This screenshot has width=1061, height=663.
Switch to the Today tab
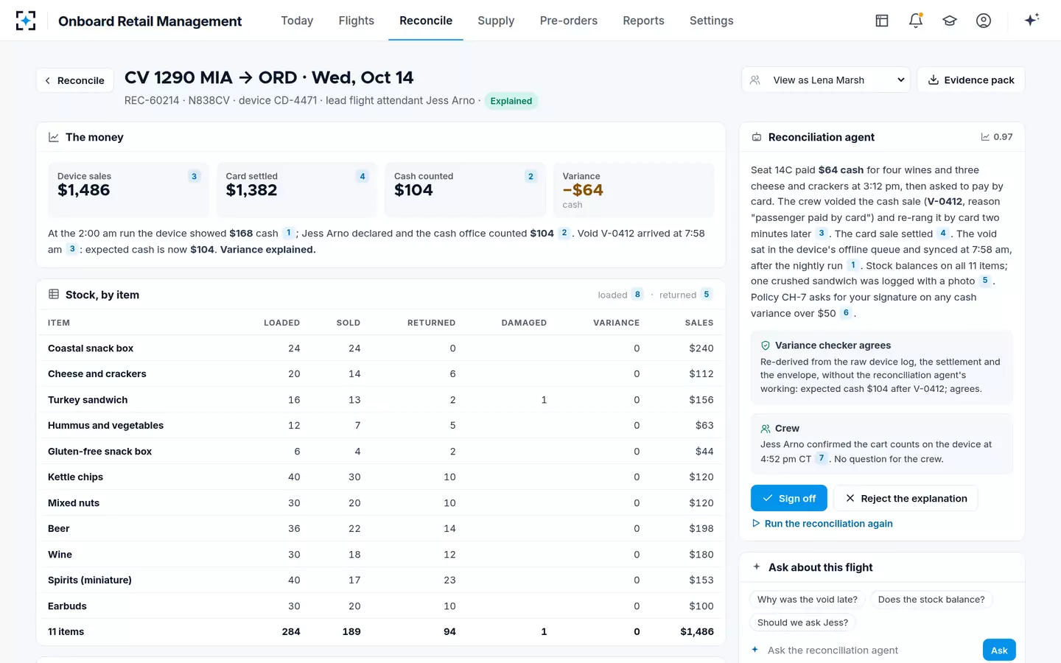point(297,21)
